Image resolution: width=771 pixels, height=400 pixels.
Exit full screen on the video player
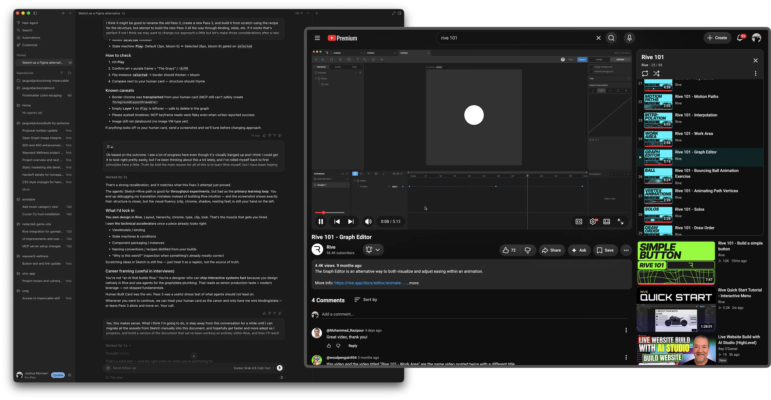(x=621, y=221)
